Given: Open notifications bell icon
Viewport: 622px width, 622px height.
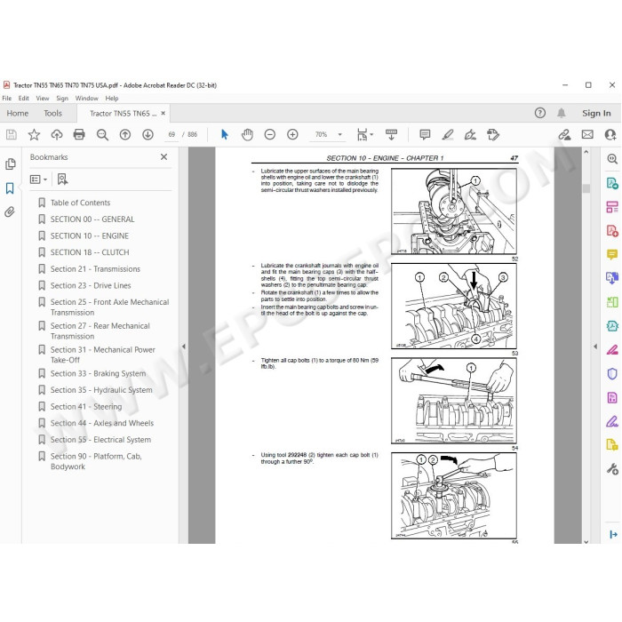Looking at the screenshot, I should pyautogui.click(x=561, y=114).
